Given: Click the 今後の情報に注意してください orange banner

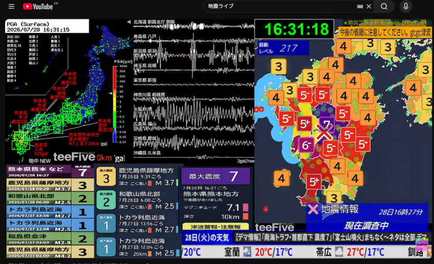Looking at the screenshot, I should point(385,32).
